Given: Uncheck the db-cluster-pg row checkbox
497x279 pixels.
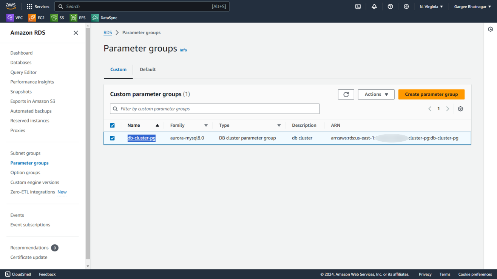Looking at the screenshot, I should tap(112, 138).
